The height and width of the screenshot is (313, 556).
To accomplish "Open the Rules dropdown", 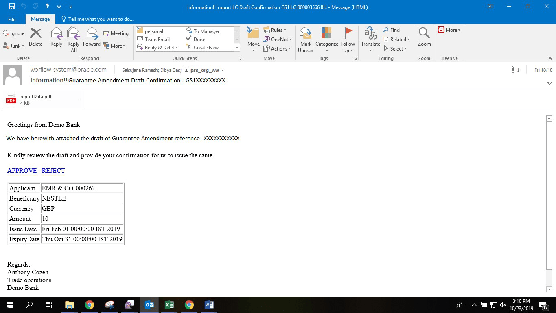I will click(276, 30).
